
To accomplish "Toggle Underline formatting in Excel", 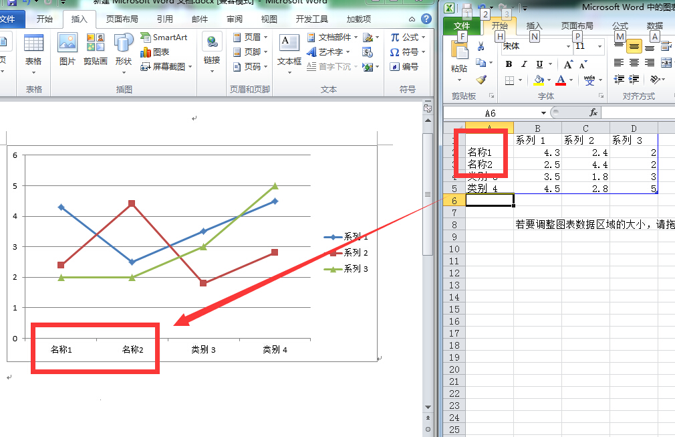I will click(x=539, y=64).
